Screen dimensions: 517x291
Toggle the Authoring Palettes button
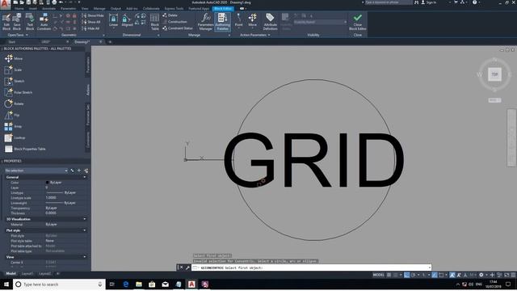point(223,22)
